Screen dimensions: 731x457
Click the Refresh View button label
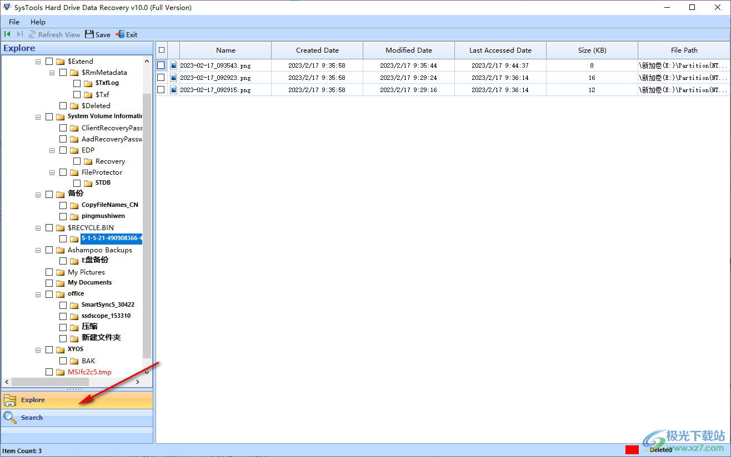coord(59,34)
